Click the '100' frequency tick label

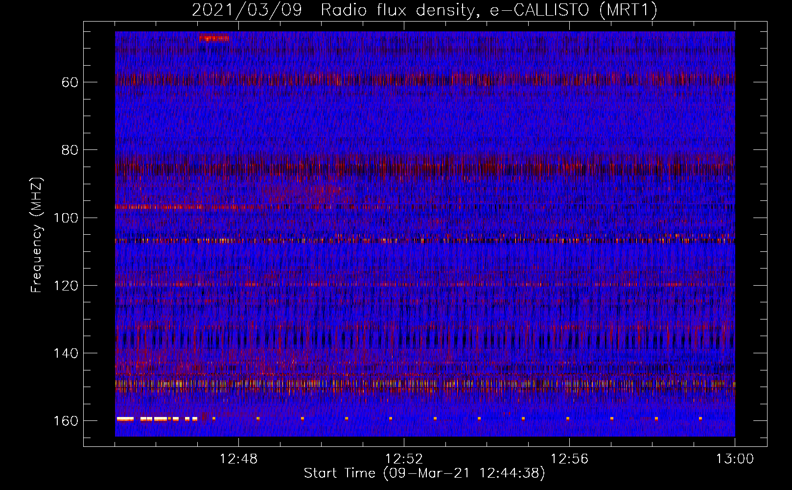click(66, 218)
